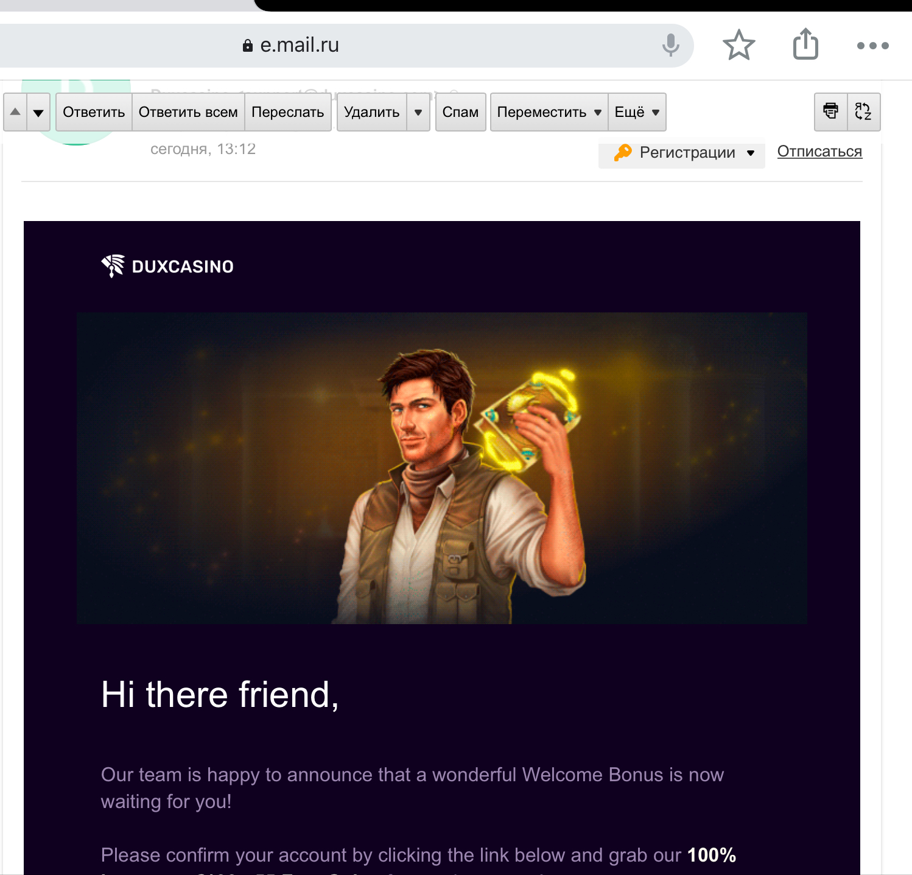
Task: Click the translate message icon
Action: (x=863, y=111)
